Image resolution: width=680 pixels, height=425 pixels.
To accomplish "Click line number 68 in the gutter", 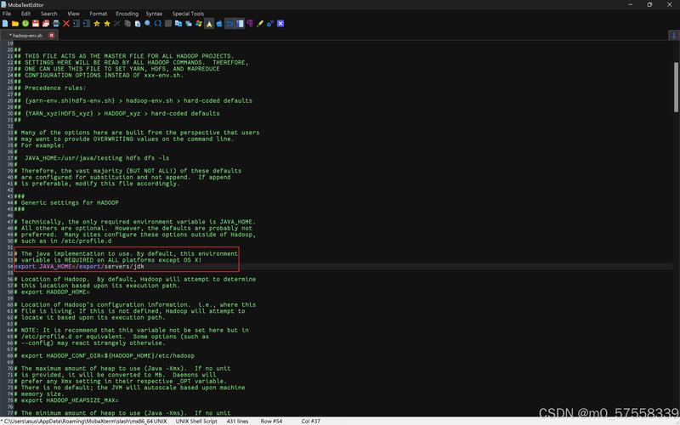I will (10, 355).
